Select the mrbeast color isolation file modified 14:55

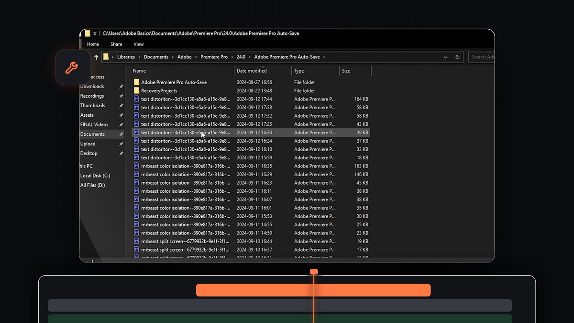(x=251, y=224)
